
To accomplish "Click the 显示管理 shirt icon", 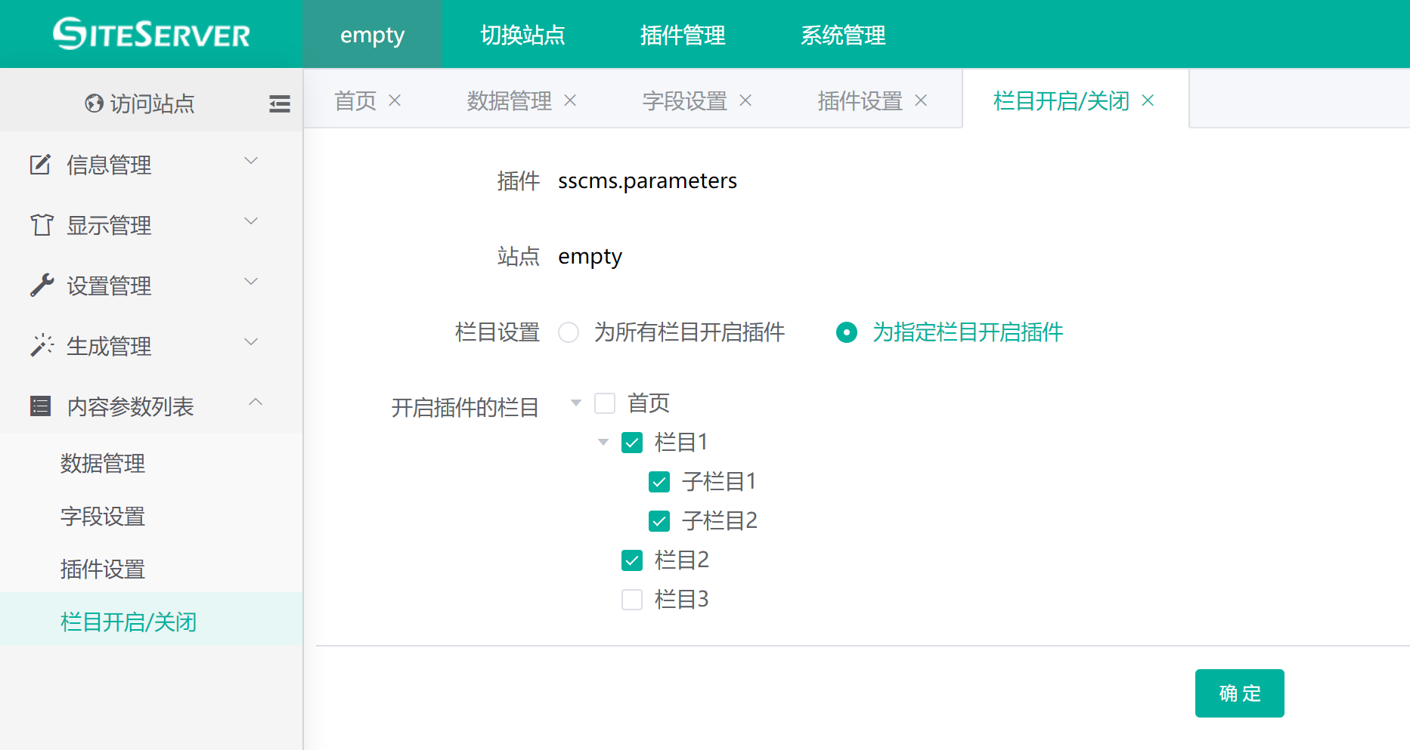I will click(x=42, y=225).
